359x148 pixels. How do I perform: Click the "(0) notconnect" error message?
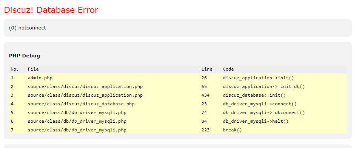[x=28, y=28]
